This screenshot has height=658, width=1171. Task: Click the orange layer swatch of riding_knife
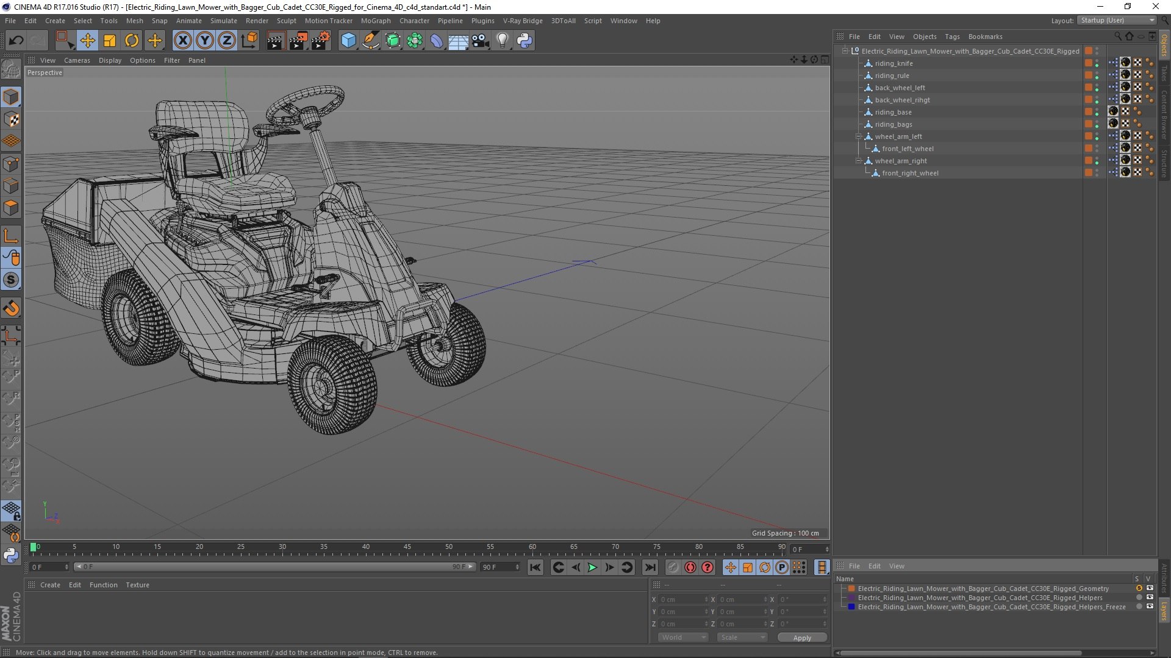(1088, 63)
